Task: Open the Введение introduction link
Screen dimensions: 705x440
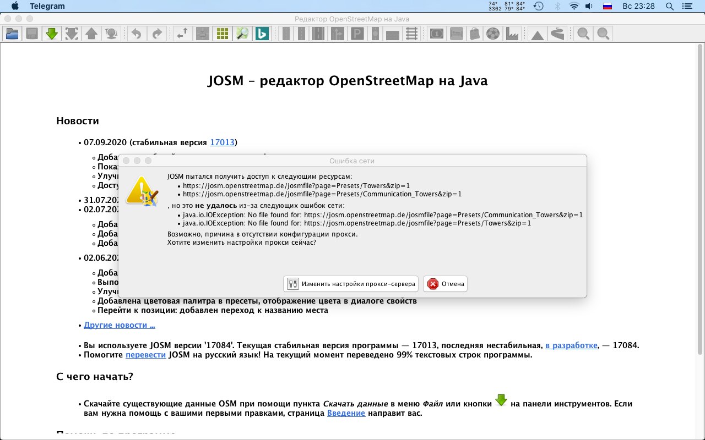Action: point(346,413)
